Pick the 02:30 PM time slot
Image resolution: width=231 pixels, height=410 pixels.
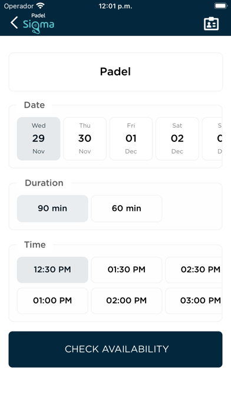pos(194,270)
